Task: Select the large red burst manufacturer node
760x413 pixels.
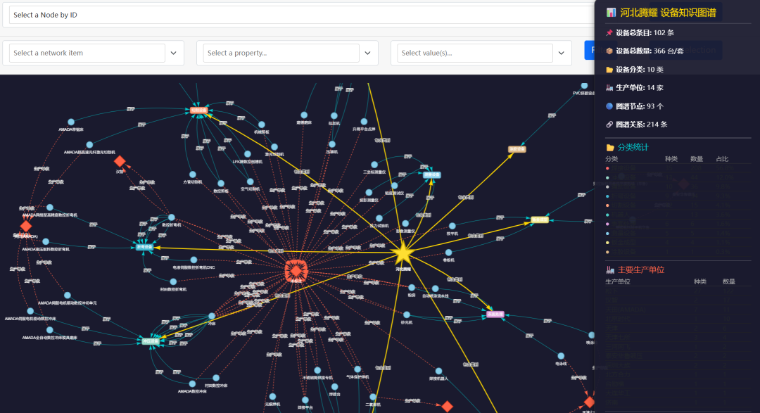Action: [296, 270]
